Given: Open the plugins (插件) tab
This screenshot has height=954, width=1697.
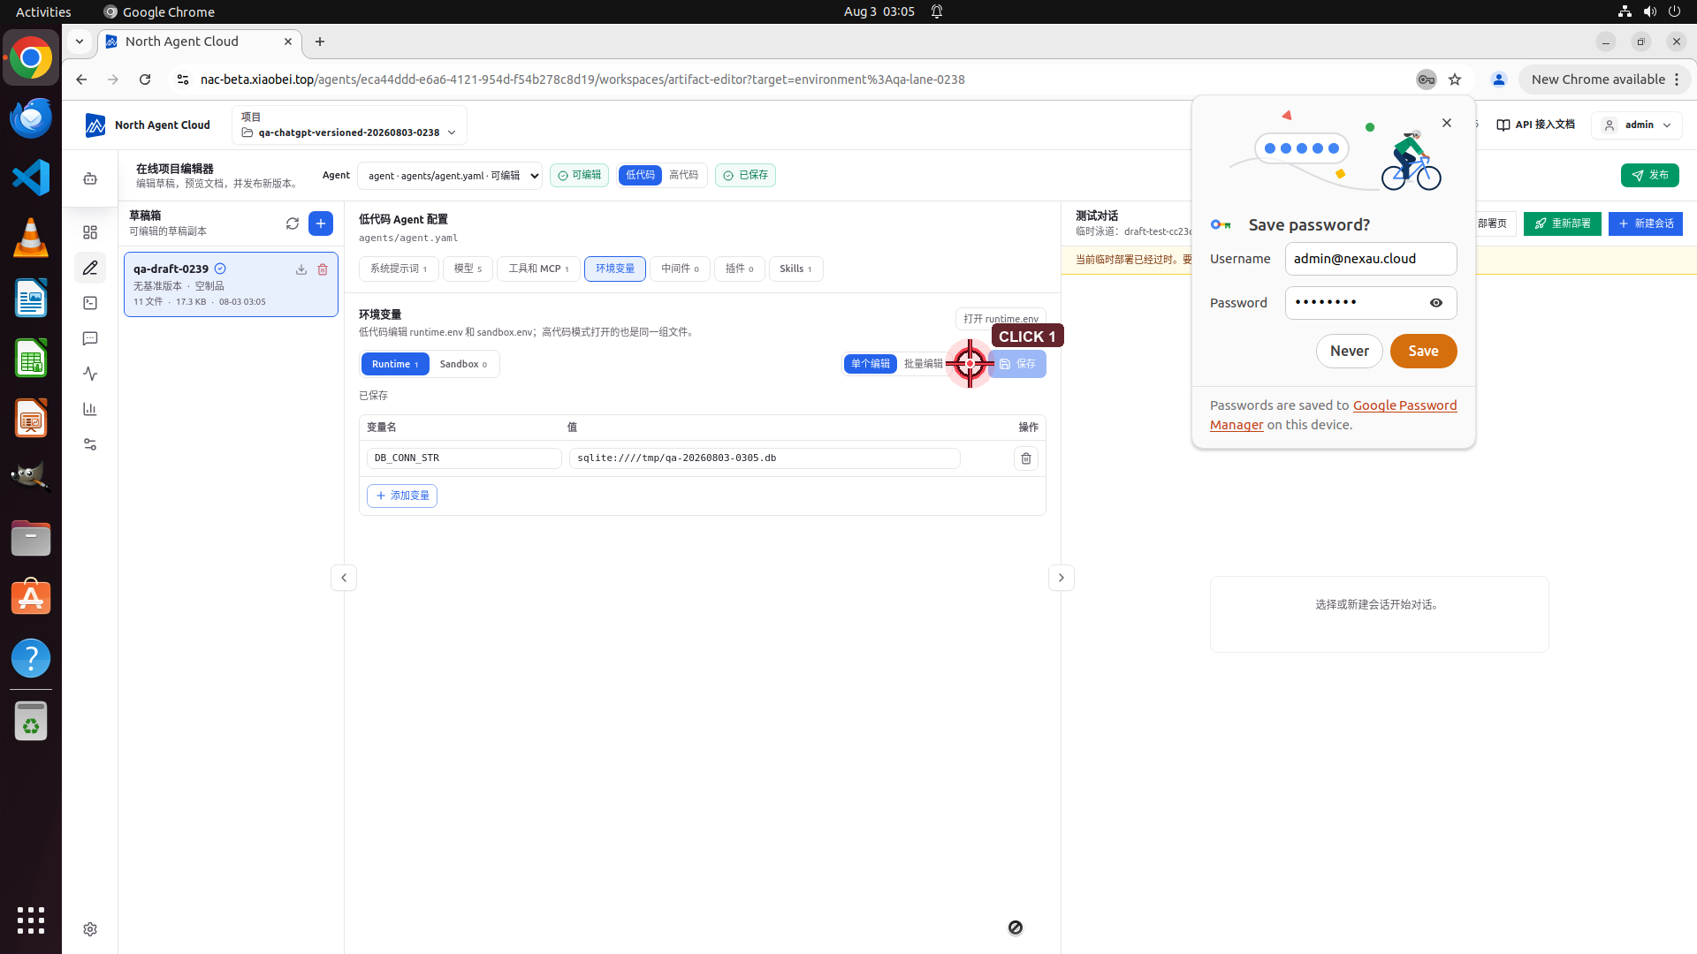Looking at the screenshot, I should click(740, 269).
